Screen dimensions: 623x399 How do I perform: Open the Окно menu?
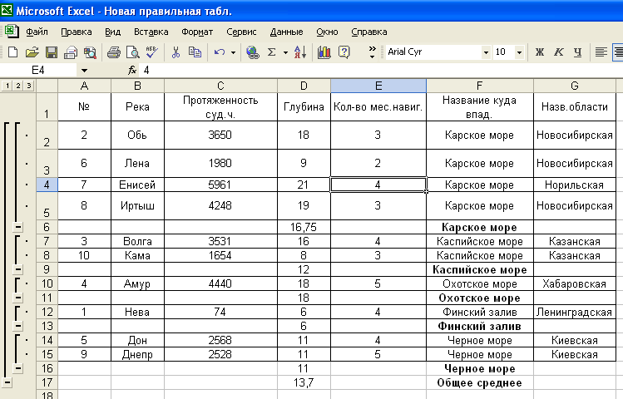coord(327,32)
